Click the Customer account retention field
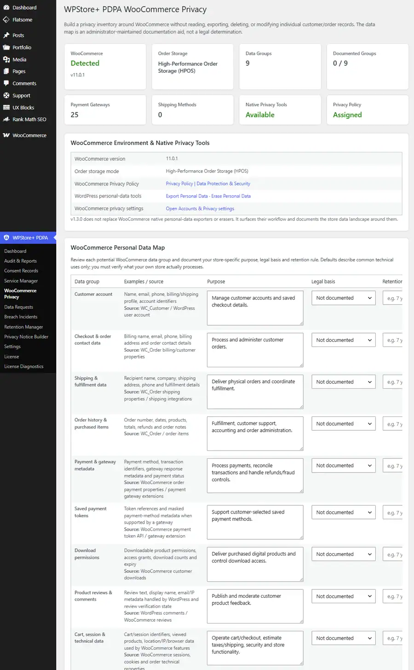 coord(393,298)
